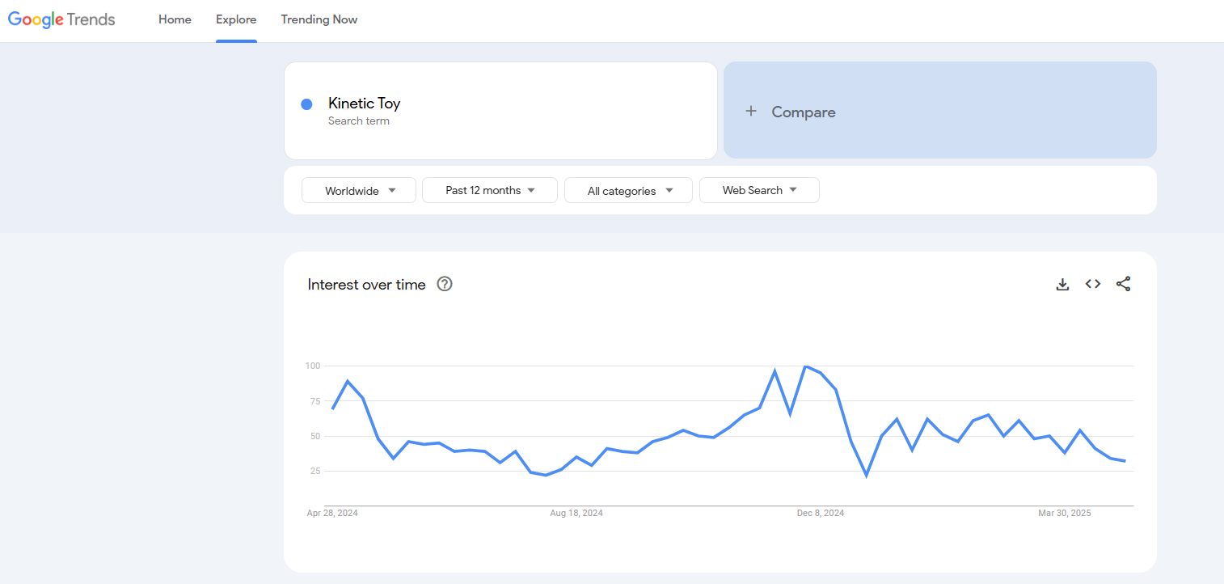Click the plus icon in Compare
Image resolution: width=1224 pixels, height=584 pixels.
(751, 112)
